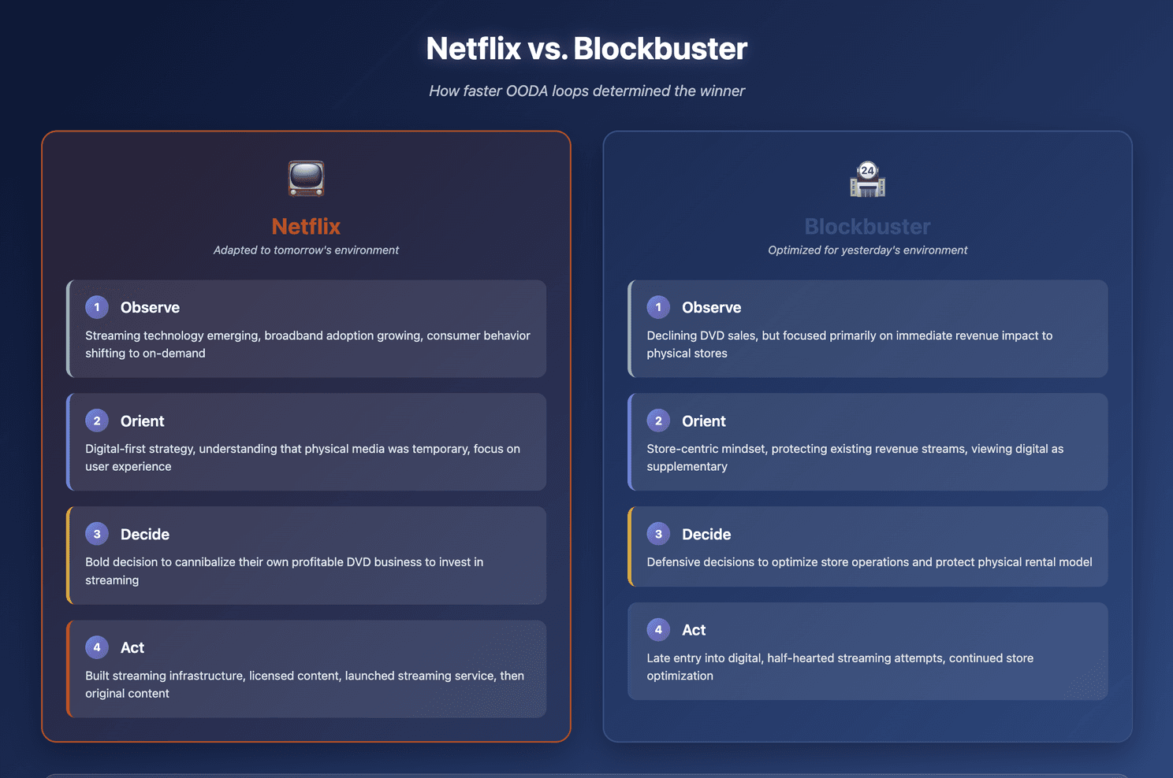The image size is (1173, 778).
Task: Click the number 3 badge in Blockbuster Decide
Action: (x=658, y=534)
